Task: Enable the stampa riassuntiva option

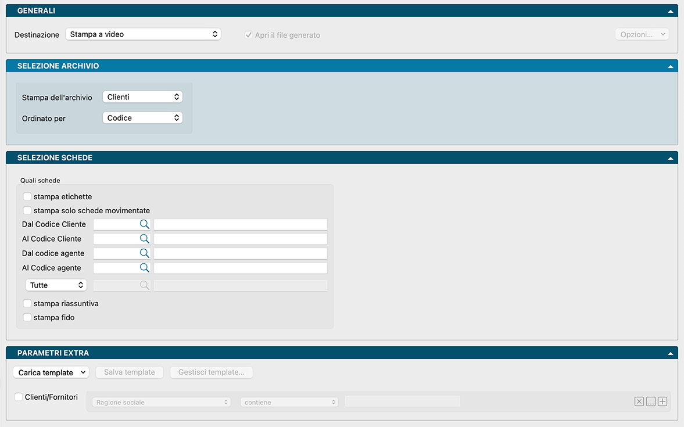Action: tap(27, 303)
